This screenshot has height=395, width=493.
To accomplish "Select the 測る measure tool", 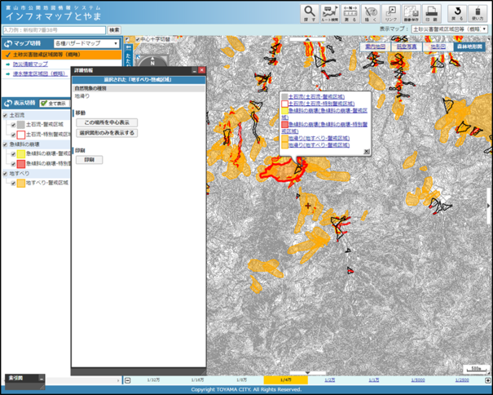I will (x=350, y=14).
